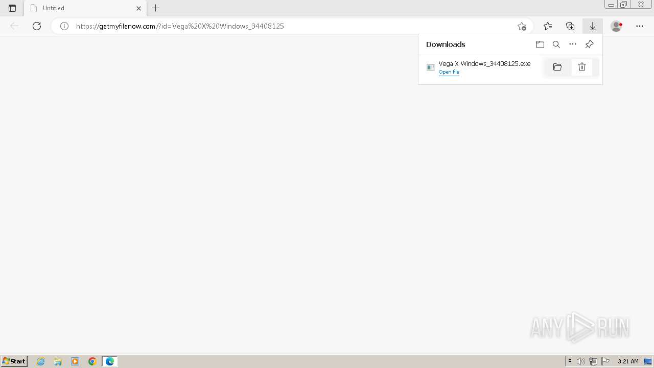This screenshot has height=368, width=654.
Task: Open Edge Settings and more menu
Action: [640, 26]
